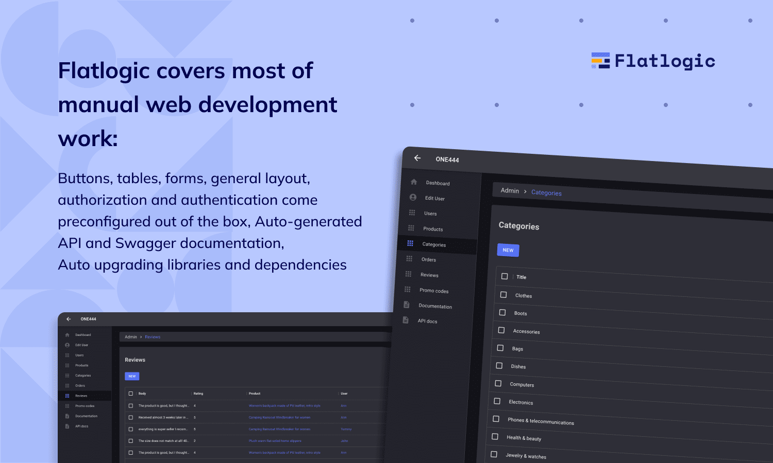Open Documentation via its file icon
773x463 pixels.
[x=406, y=305]
